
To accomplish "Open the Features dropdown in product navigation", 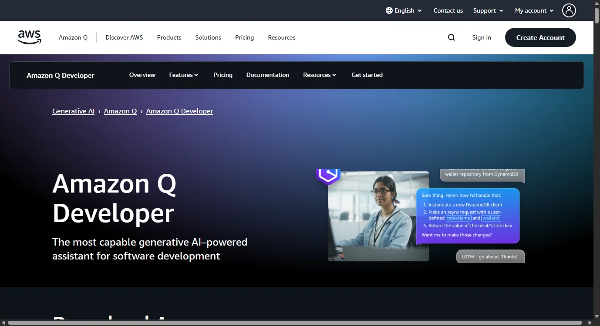I will tap(183, 75).
